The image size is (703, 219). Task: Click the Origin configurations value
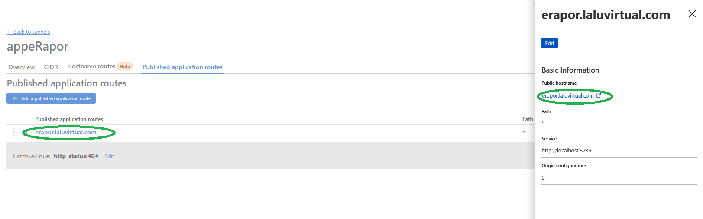pos(543,178)
